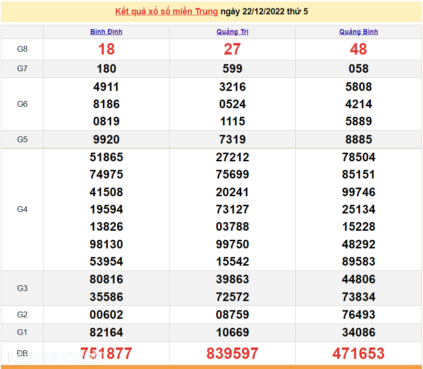Select the G6 number 8186
Screen dimensions: 423x369
tap(106, 104)
